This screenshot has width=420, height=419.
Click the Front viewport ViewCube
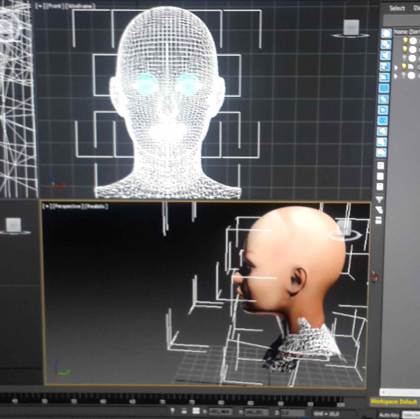click(x=351, y=28)
